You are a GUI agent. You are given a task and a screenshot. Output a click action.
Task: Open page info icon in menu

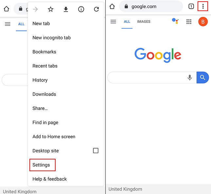(81, 9)
